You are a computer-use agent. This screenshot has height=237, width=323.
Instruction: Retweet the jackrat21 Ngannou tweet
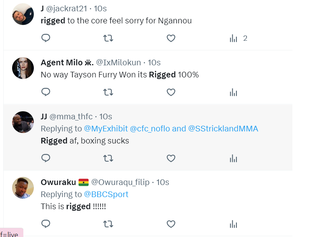click(108, 38)
